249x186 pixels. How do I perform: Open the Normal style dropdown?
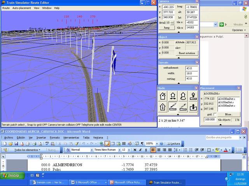coord(91,150)
